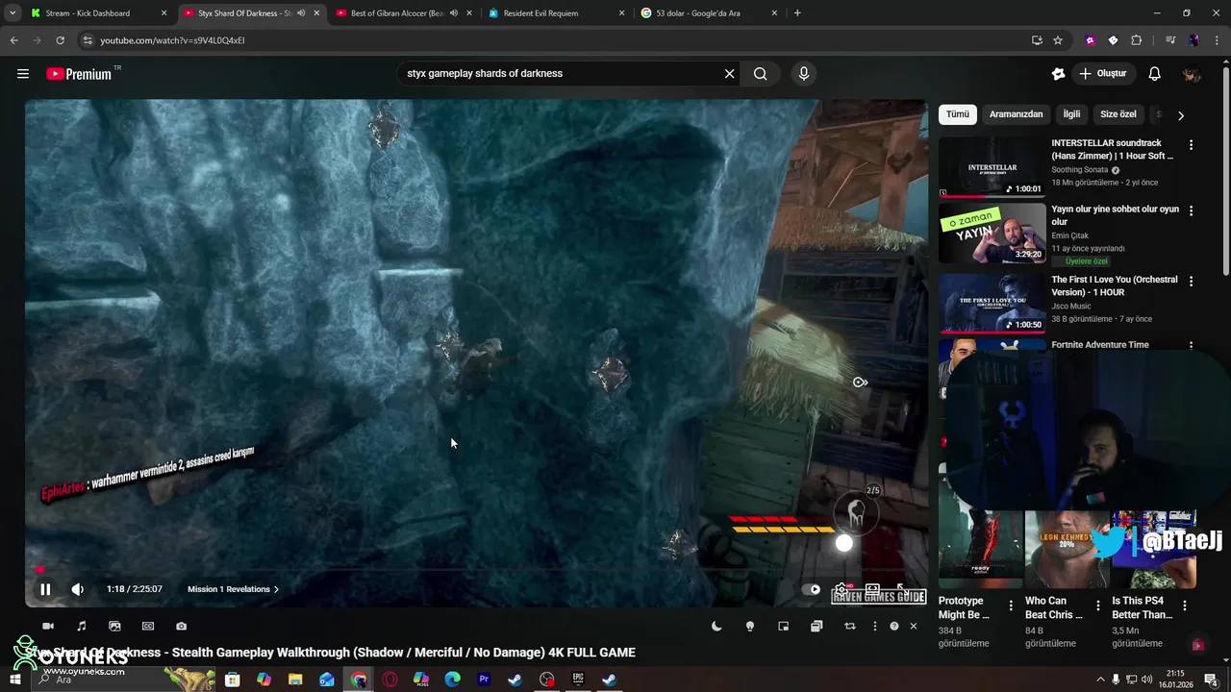Click the Oluştur create button
The image size is (1231, 692).
[x=1103, y=74]
